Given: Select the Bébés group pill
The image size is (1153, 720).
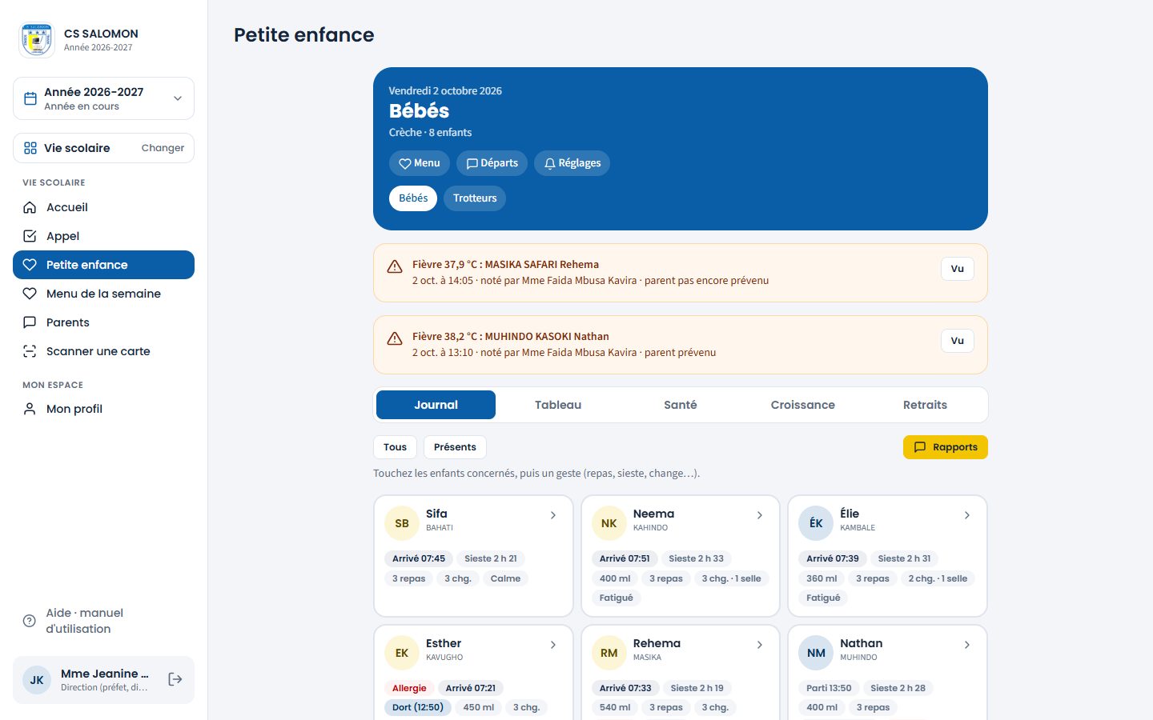Looking at the screenshot, I should (413, 198).
